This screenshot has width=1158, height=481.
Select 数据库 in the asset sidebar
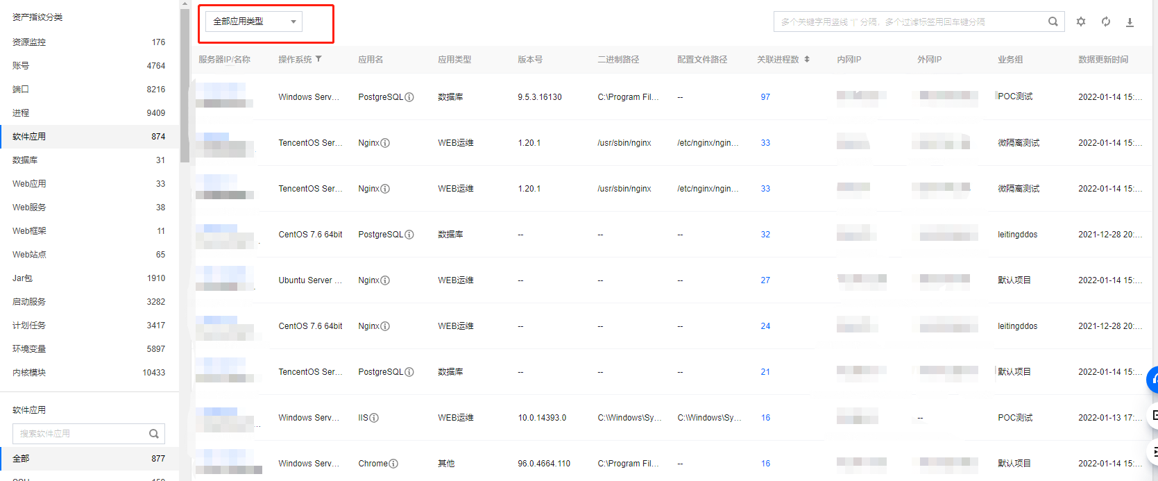coord(25,160)
